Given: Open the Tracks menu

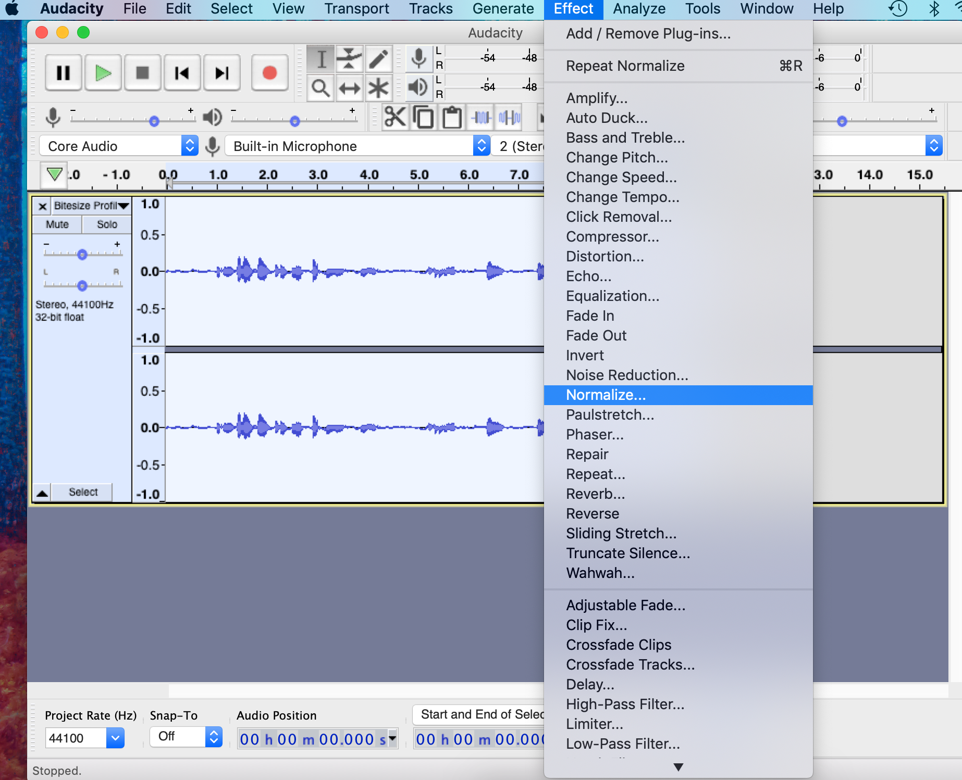Looking at the screenshot, I should (x=430, y=9).
